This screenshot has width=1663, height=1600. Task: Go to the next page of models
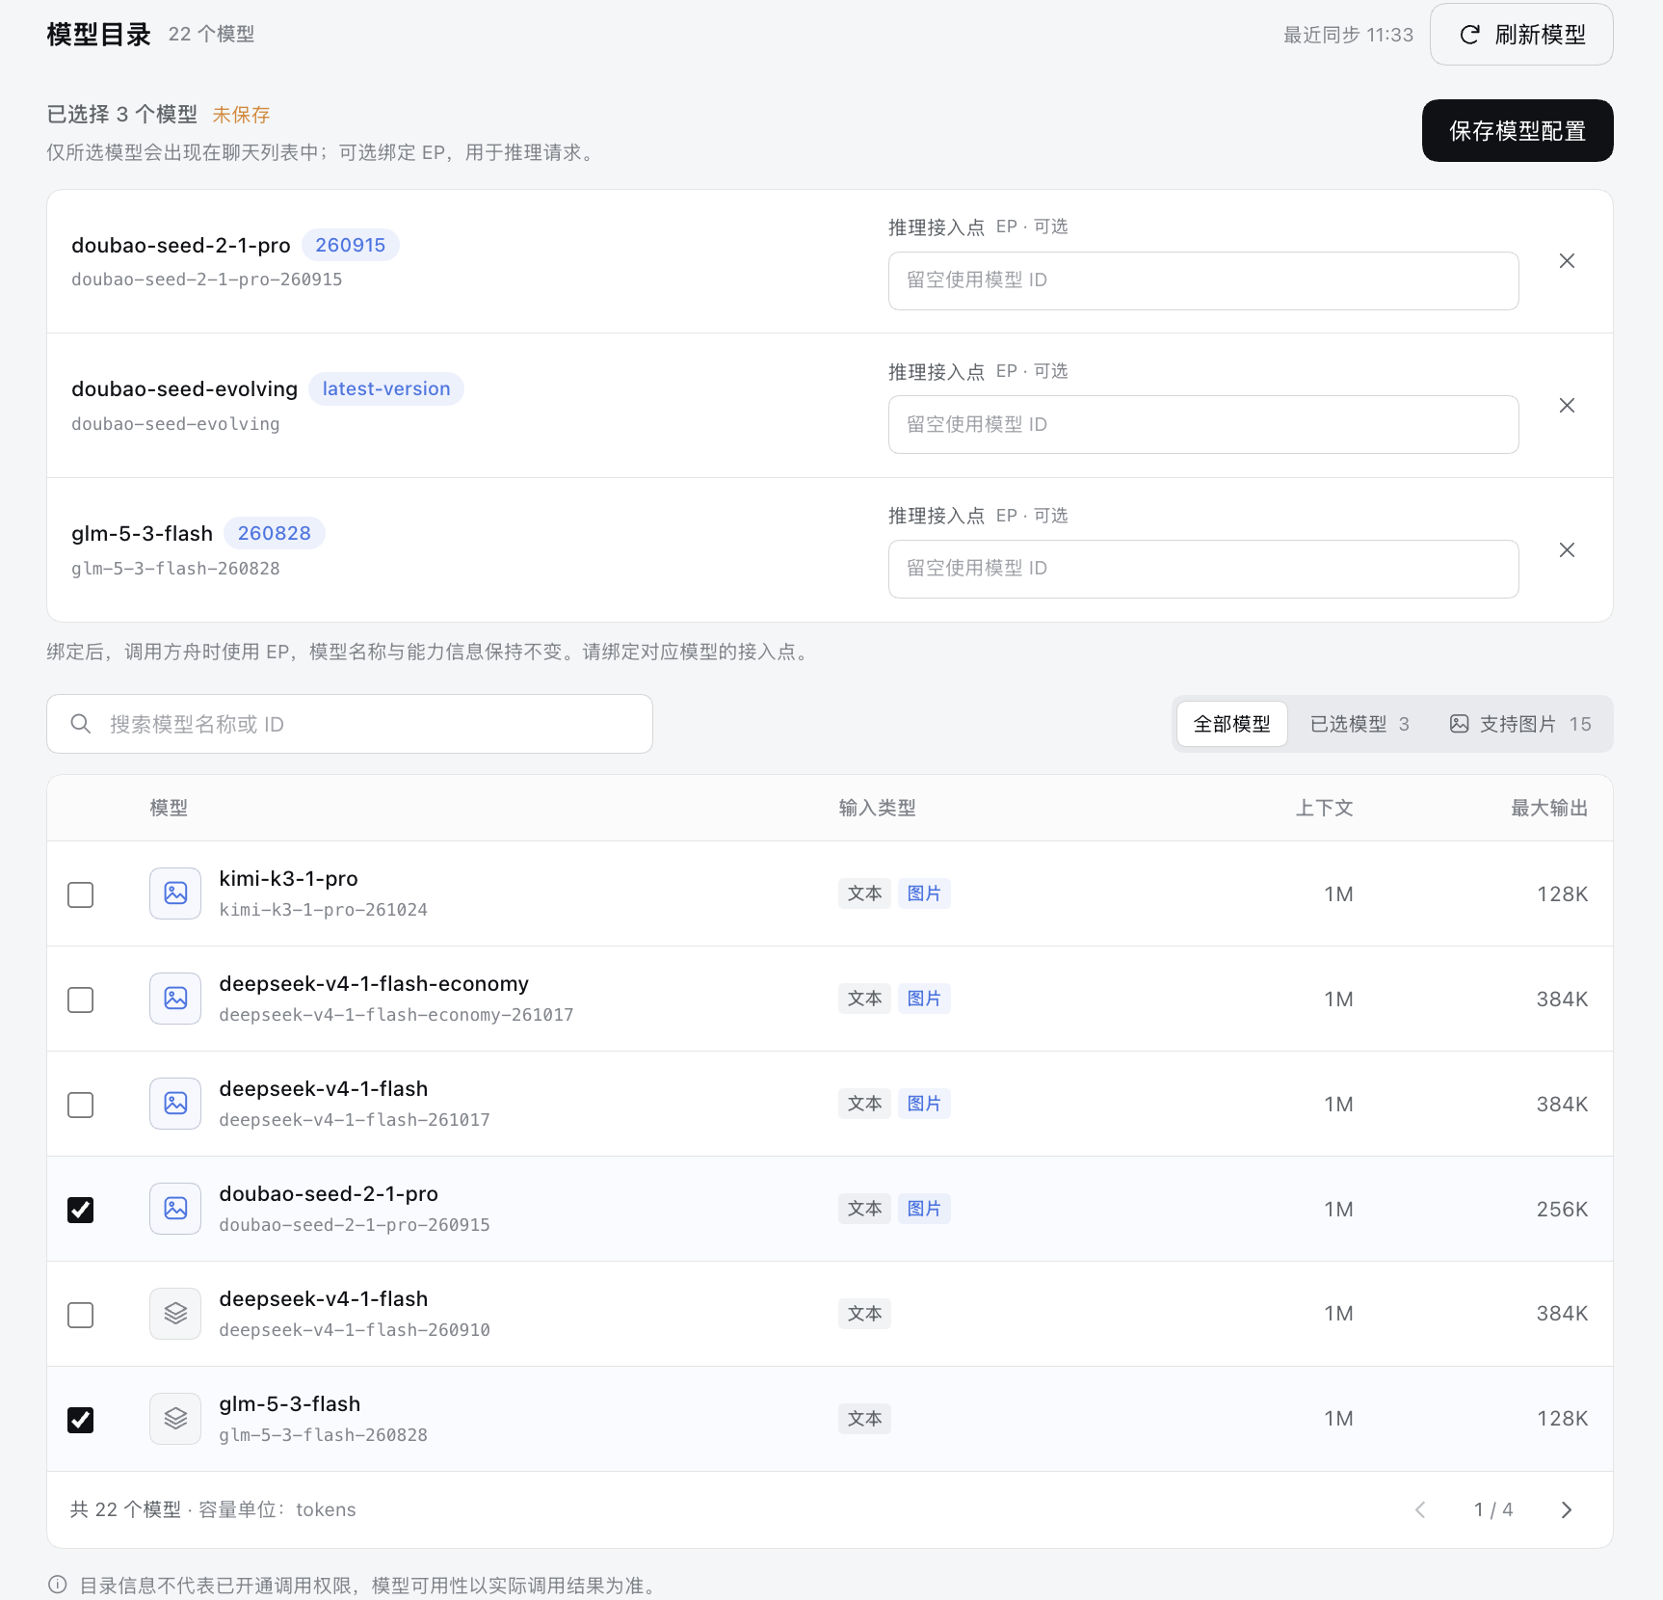pyautogui.click(x=1566, y=1510)
